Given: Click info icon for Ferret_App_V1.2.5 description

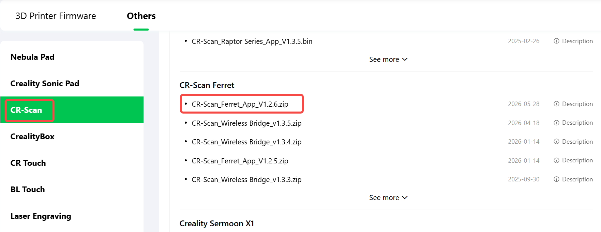Looking at the screenshot, I should pos(556,160).
